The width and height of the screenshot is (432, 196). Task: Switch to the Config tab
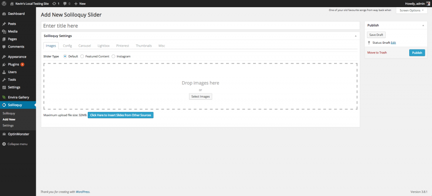67,45
